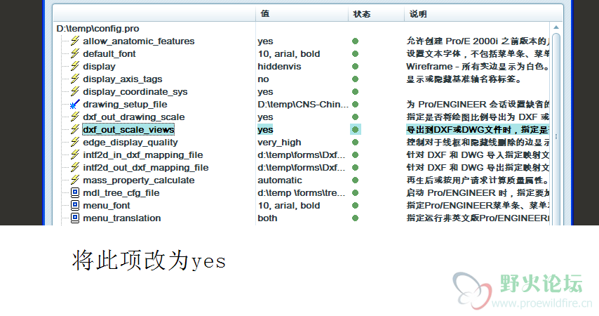Click value 'hiddenvis' for display
The image size is (599, 316).
pyautogui.click(x=279, y=66)
